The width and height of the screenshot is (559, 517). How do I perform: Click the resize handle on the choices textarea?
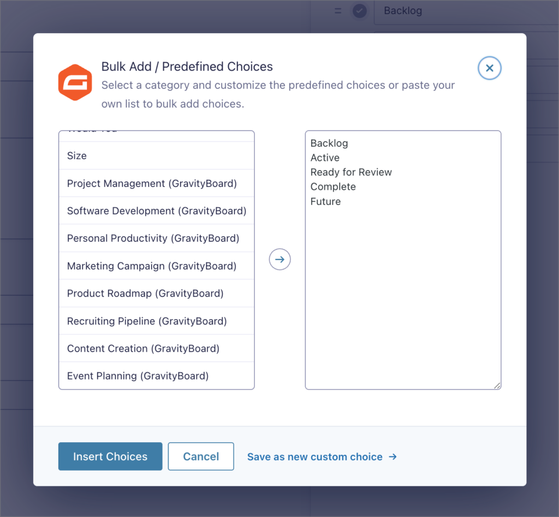point(497,386)
